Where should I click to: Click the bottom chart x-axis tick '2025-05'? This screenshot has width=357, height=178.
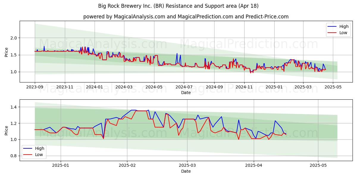coord(318,166)
